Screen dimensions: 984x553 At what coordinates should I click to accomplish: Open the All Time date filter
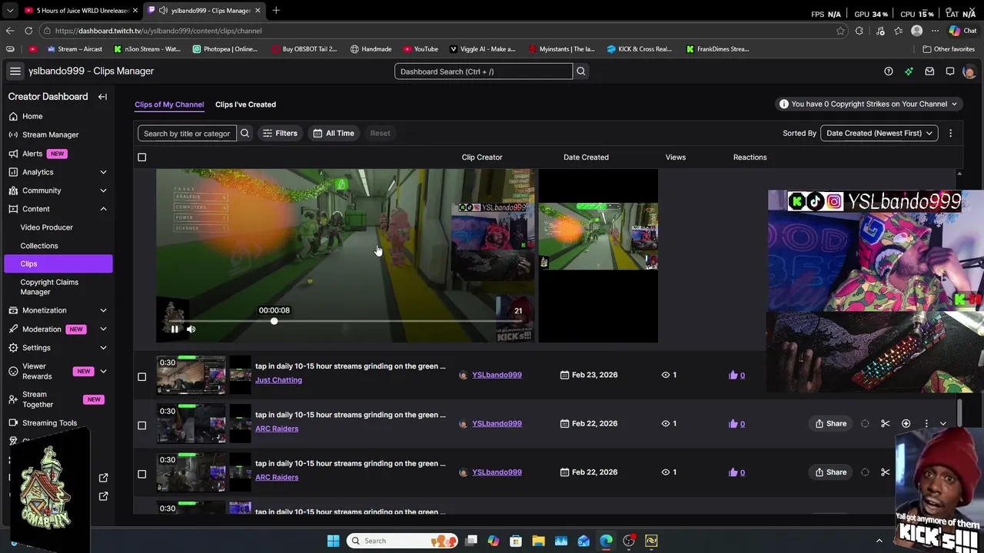[334, 134]
